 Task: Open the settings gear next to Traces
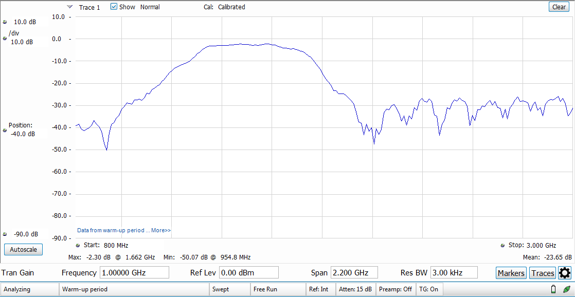click(565, 273)
